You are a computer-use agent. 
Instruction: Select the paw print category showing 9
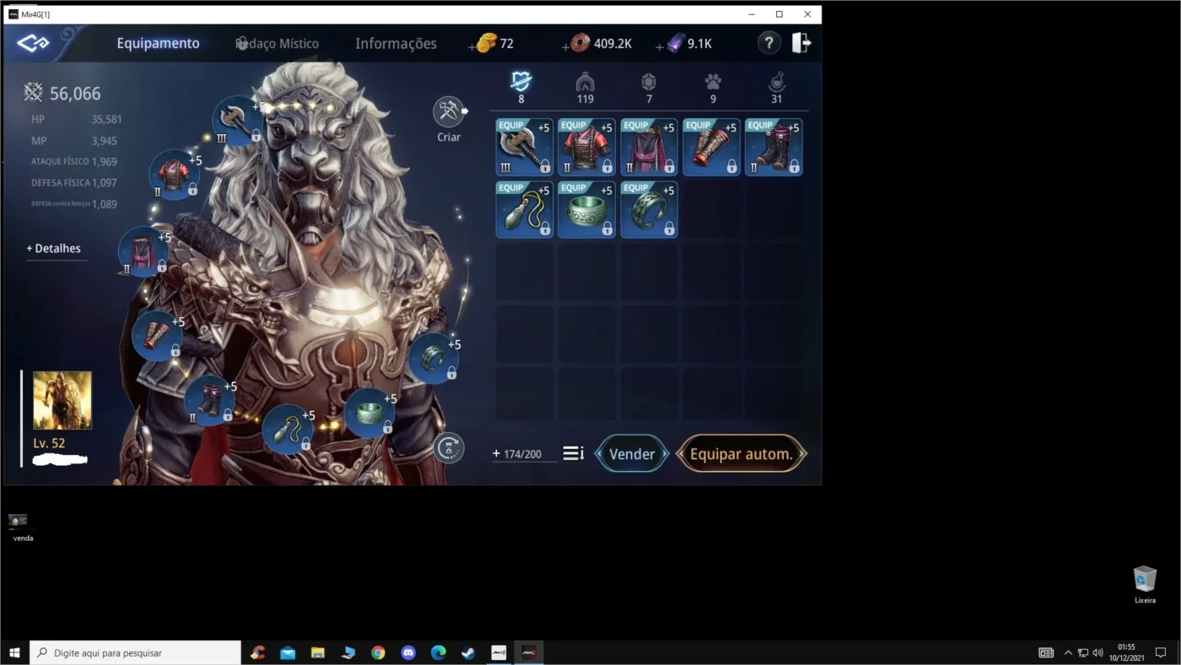pos(713,88)
